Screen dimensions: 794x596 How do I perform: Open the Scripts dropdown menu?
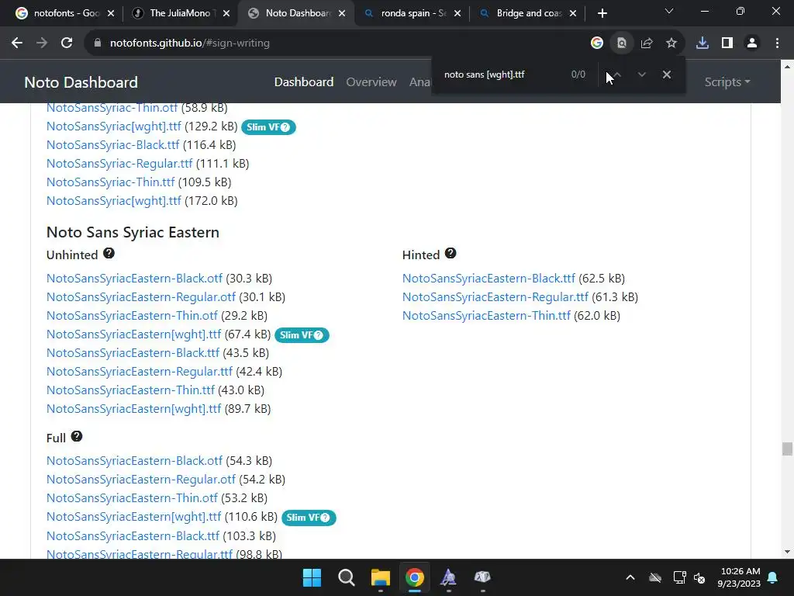(727, 82)
